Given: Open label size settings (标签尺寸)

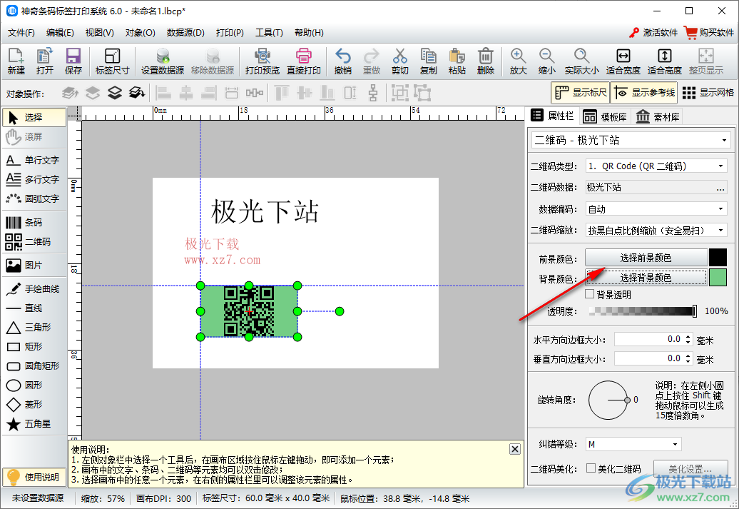Looking at the screenshot, I should click(x=112, y=61).
